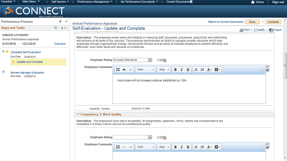Click the Print icon link

tap(244, 30)
